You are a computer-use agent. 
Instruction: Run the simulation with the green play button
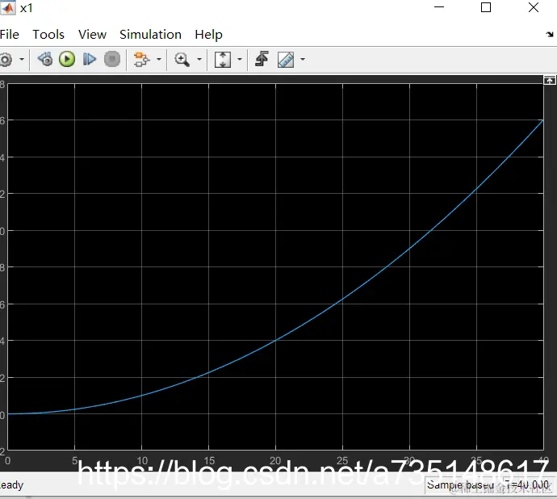tap(67, 59)
